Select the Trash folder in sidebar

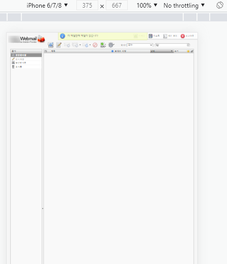26,67
